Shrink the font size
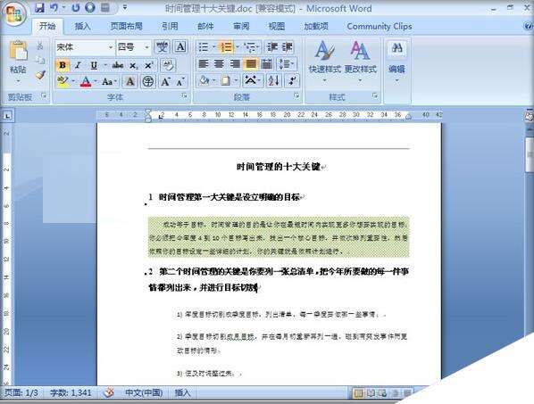 (180, 82)
